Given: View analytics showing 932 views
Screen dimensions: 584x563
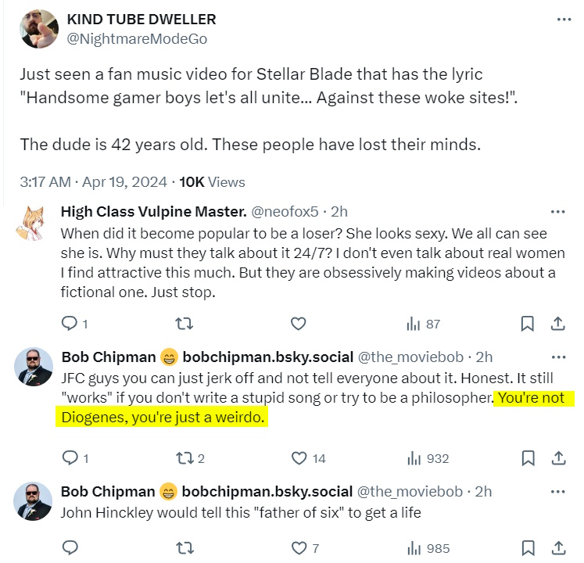Looking at the screenshot, I should coord(428,458).
